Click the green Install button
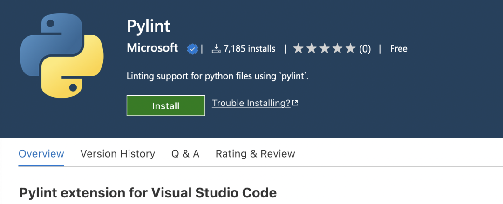Viewport: 503px width, 204px height. [166, 105]
